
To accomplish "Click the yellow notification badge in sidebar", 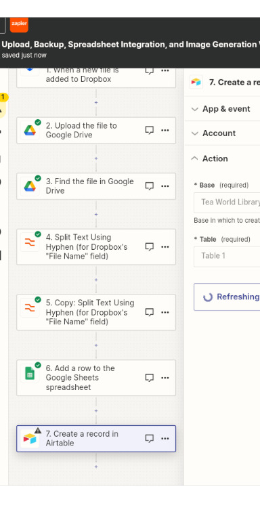I will [3, 97].
